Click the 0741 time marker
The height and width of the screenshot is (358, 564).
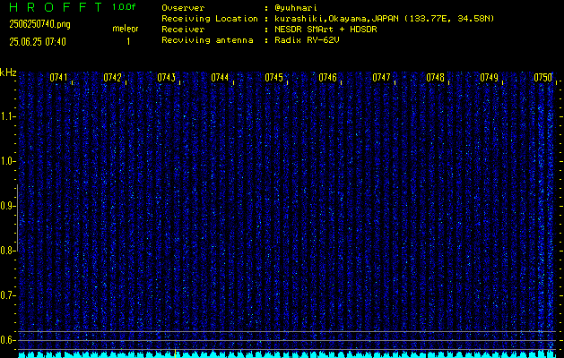pyautogui.click(x=58, y=78)
